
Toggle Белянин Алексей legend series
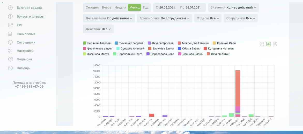(x=99, y=43)
